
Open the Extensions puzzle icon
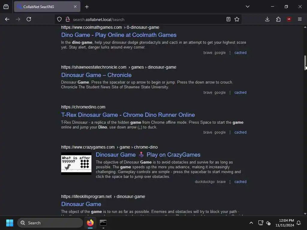tap(278, 19)
